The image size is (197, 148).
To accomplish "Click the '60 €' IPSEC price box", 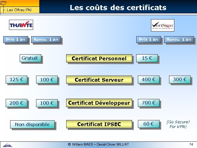I will pos(149,124).
